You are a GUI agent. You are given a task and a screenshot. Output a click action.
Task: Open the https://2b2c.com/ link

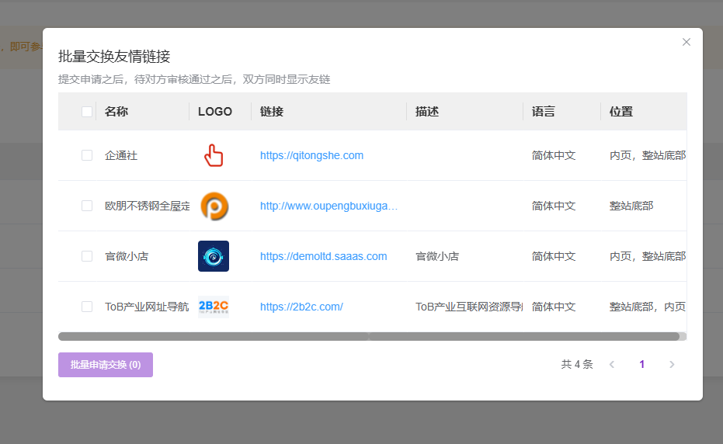[301, 307]
